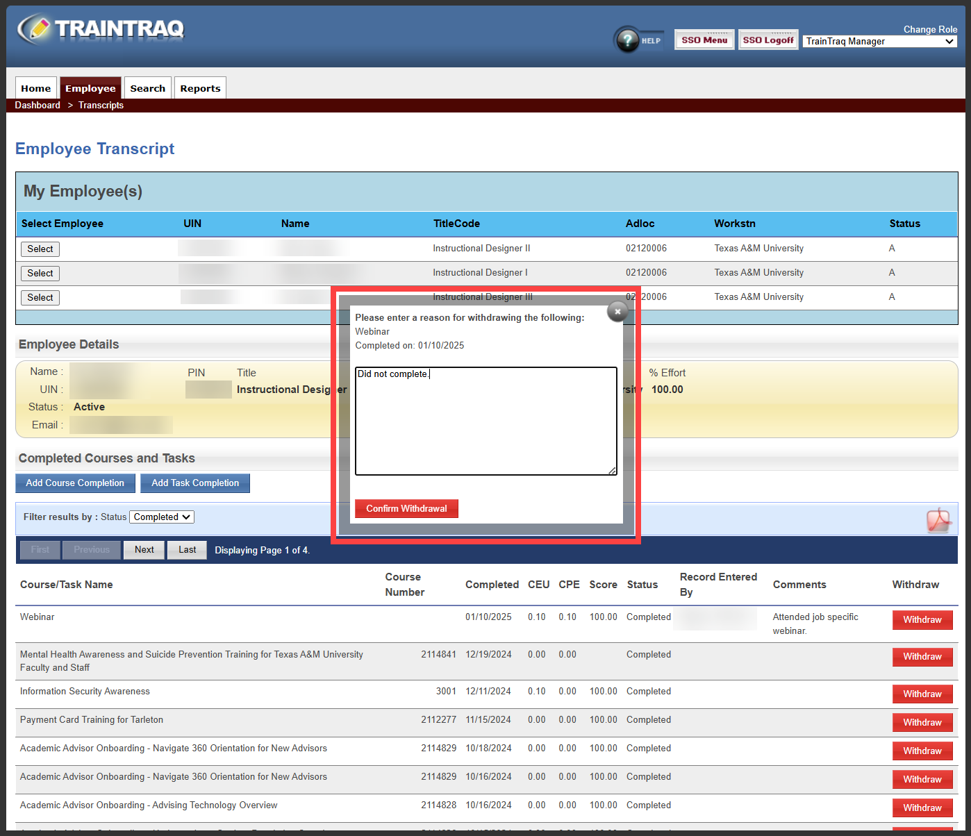Open the Change Role dropdown

879,41
